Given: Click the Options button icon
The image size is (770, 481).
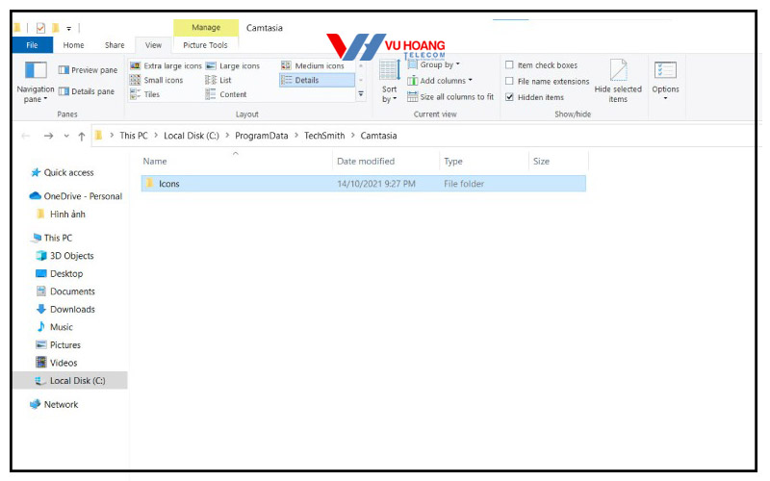Looking at the screenshot, I should [x=665, y=70].
